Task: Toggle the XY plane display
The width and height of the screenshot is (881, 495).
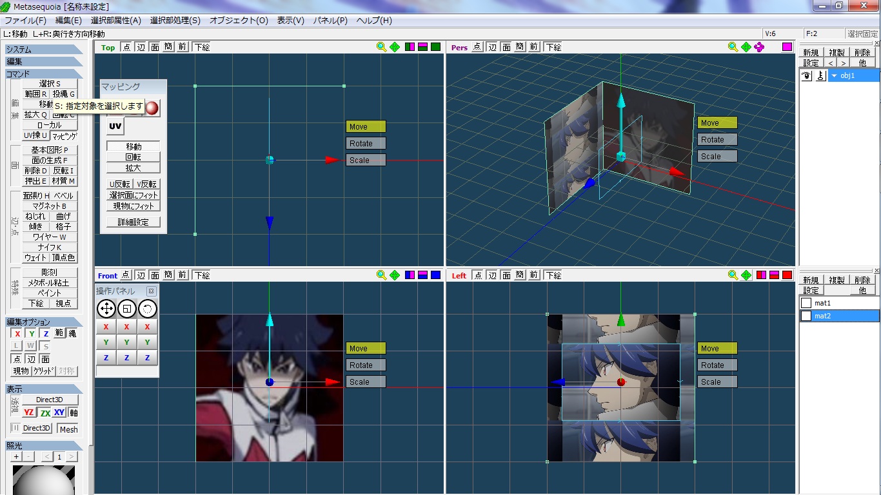Action: point(59,412)
